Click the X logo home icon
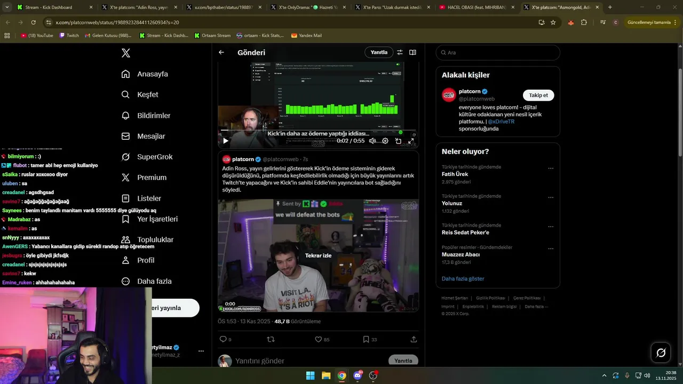Viewport: 683px width, 384px height. click(126, 53)
